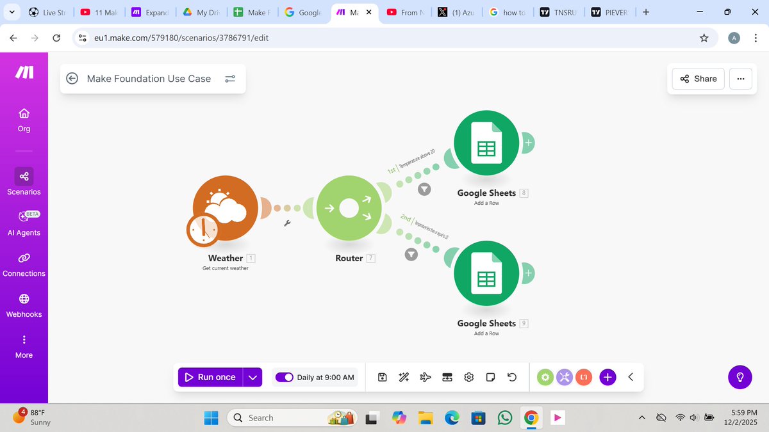Screen dimensions: 769x432
Task: Open a new browser tab
Action: pos(645,12)
